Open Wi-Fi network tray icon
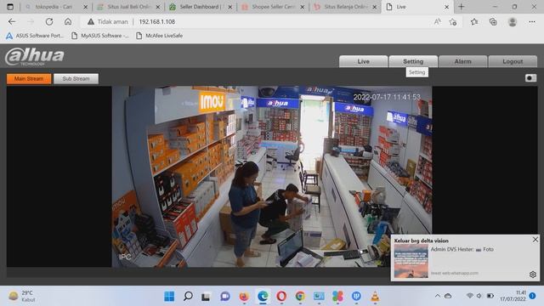 pyautogui.click(x=470, y=296)
